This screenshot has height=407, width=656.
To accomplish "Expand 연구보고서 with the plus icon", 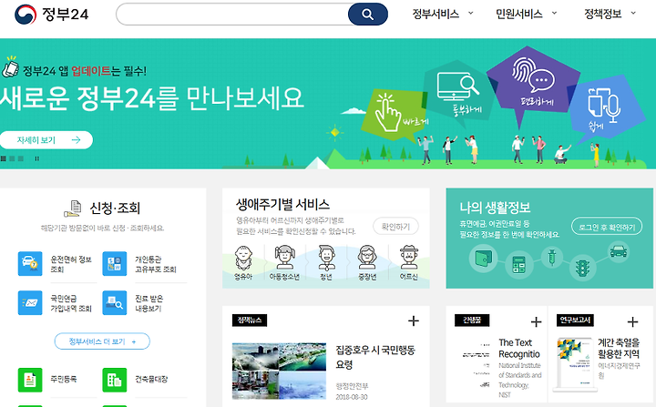I will point(632,321).
